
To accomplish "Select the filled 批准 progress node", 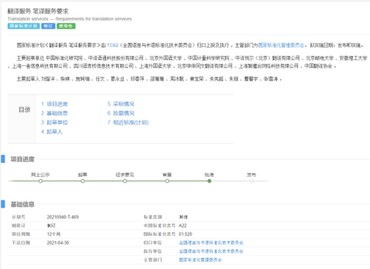I will click(x=209, y=181).
